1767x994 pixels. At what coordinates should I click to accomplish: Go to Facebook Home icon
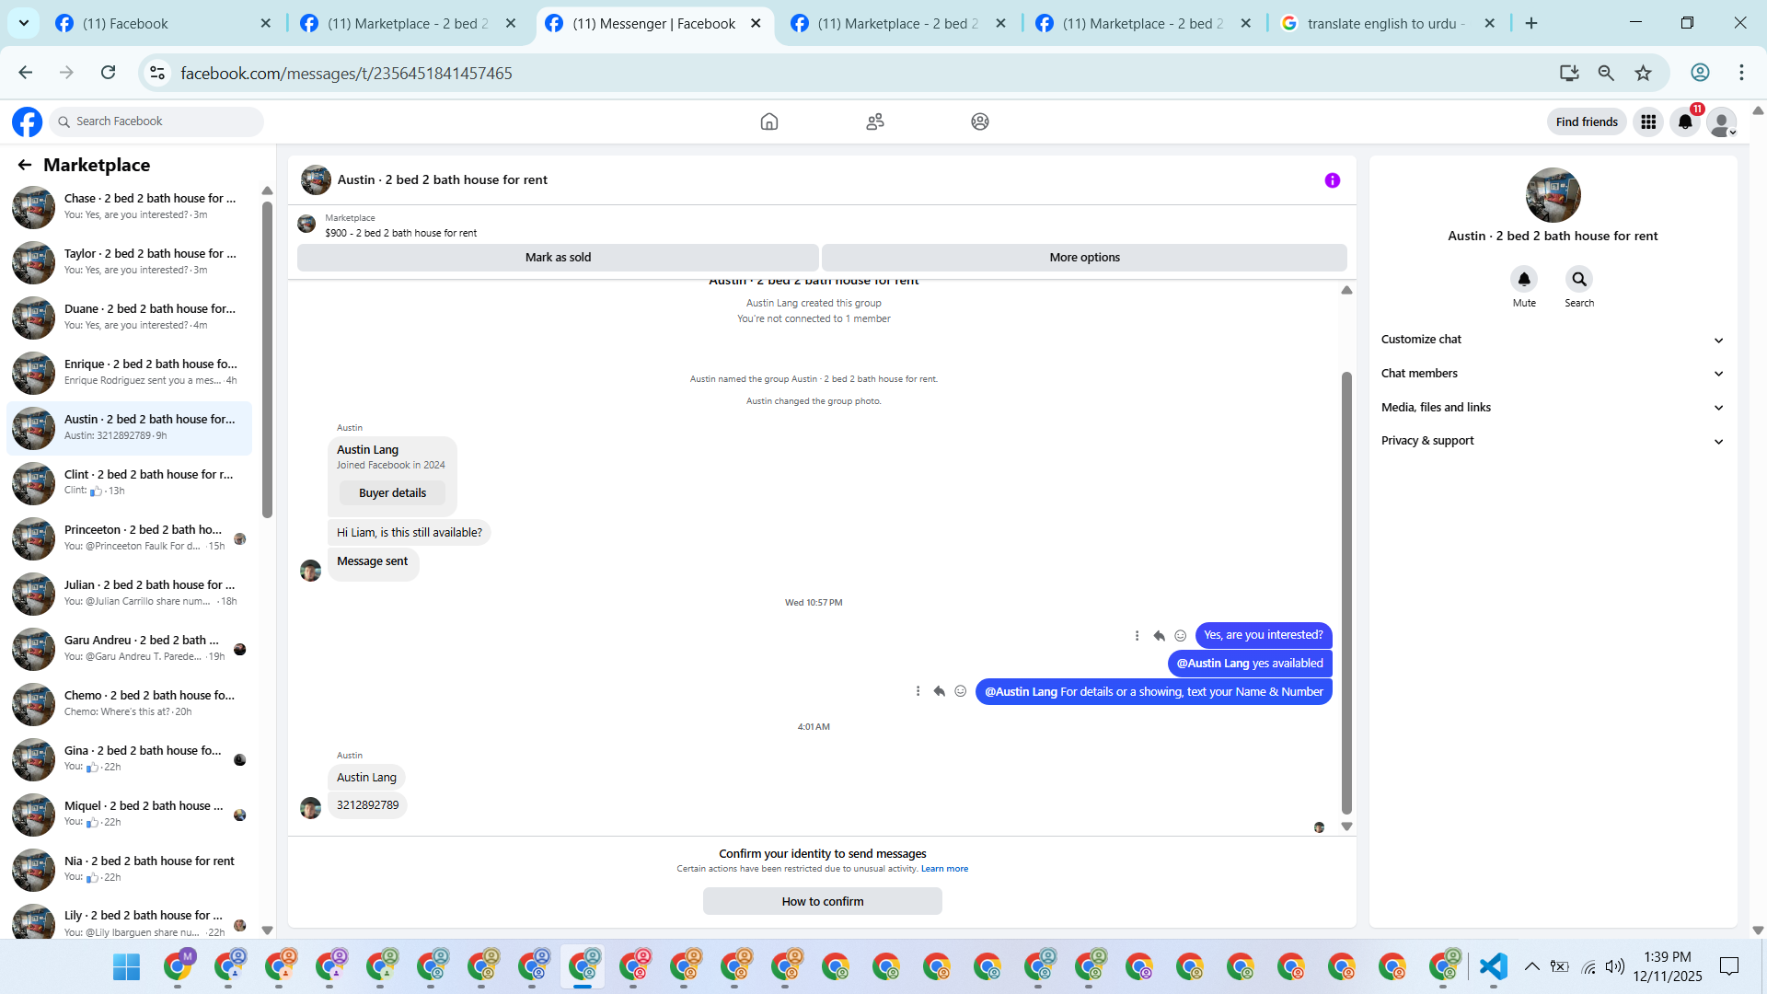(x=769, y=121)
